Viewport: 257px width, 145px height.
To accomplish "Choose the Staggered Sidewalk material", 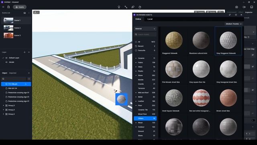I will coord(174,41).
